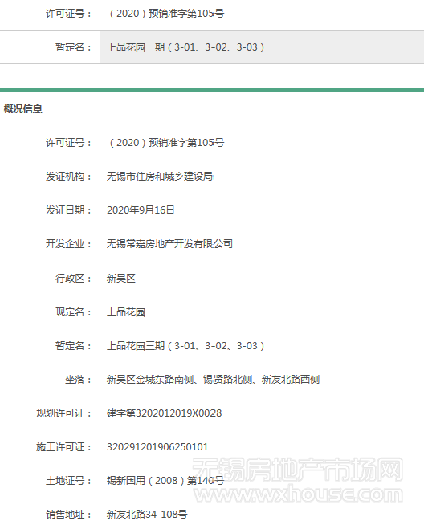Click developer name 无锡常嘉房地产开发有限公司
This screenshot has height=529, width=424.
click(169, 244)
